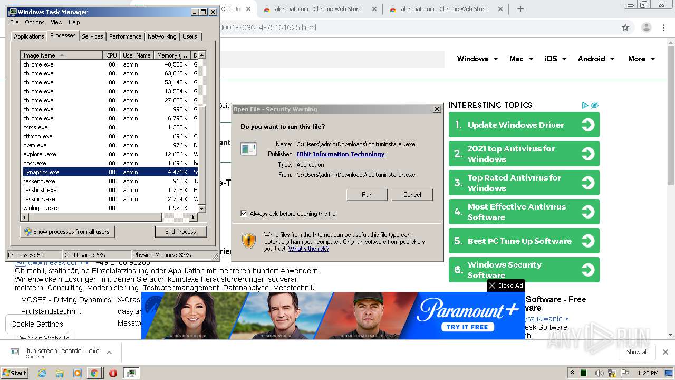675x380 pixels.
Task: Open the View menu in Task Manager
Action: 56,22
